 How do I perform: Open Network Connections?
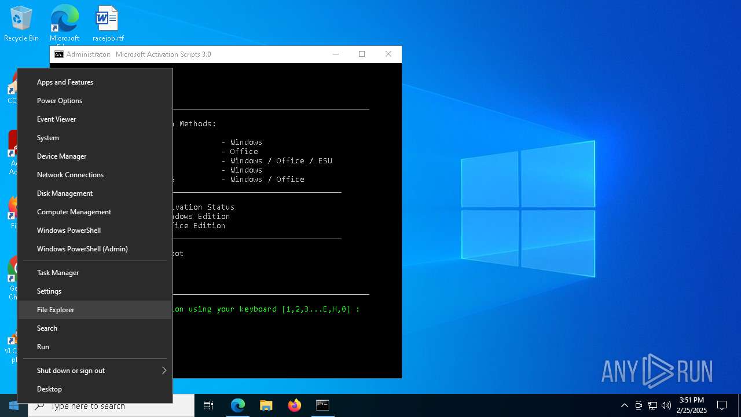tap(96, 175)
